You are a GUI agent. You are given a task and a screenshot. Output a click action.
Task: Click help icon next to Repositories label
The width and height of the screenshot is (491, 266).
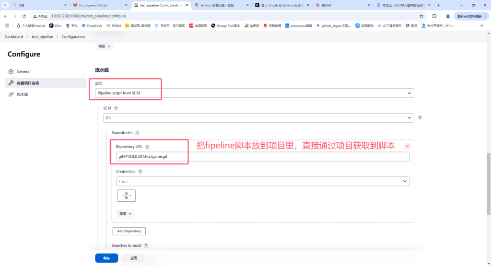click(137, 133)
